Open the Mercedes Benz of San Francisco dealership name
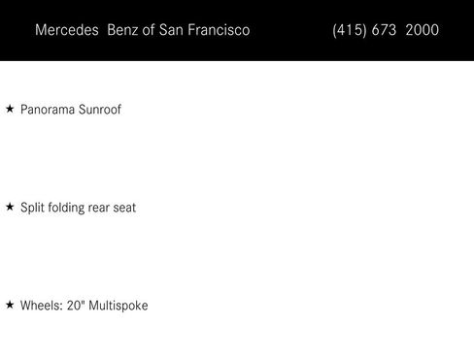 143,30
